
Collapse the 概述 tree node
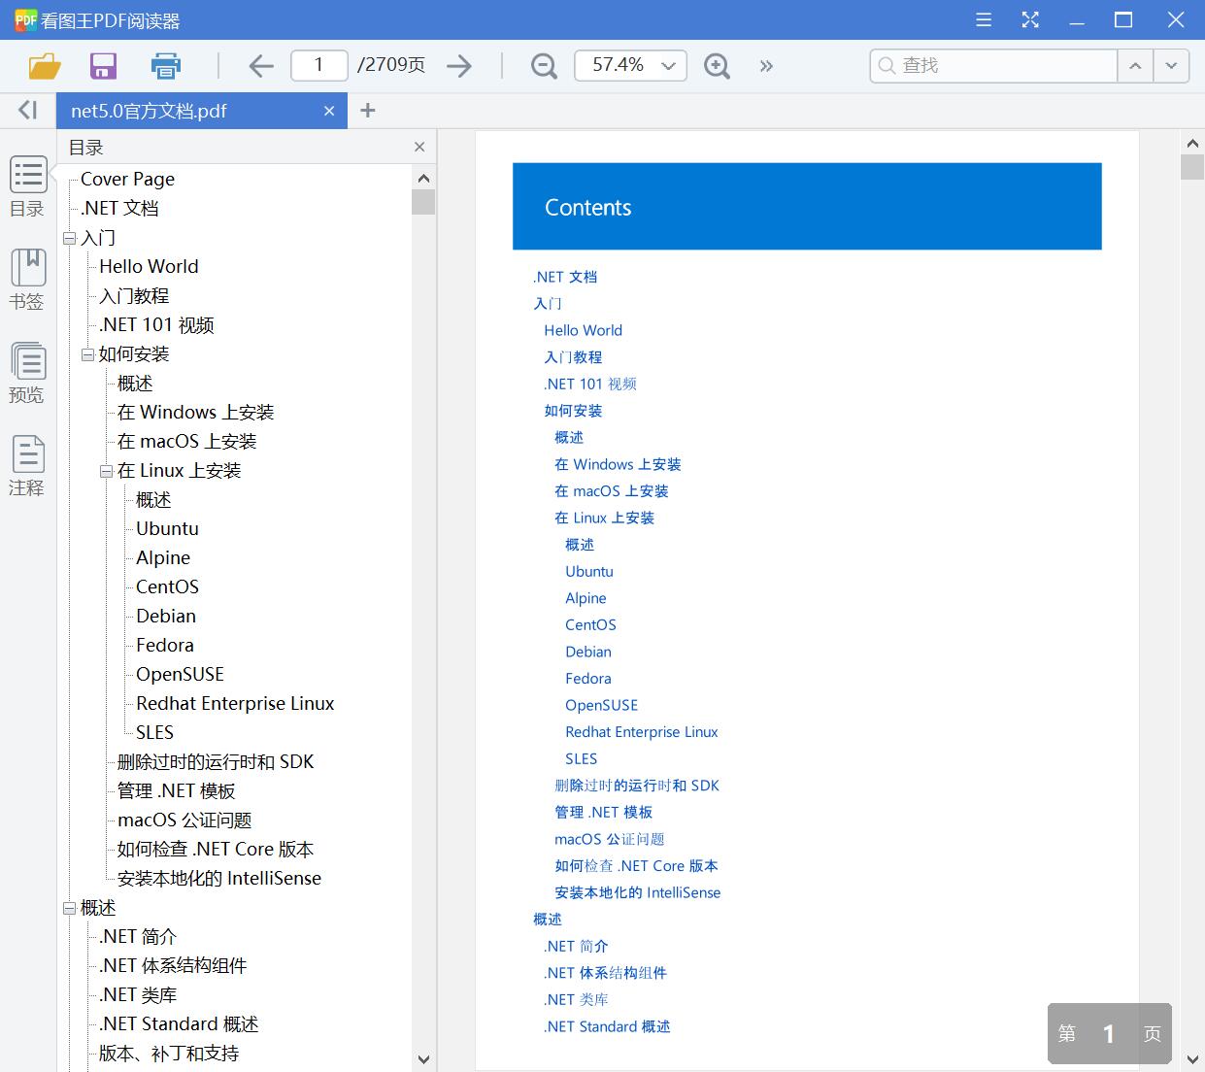pos(69,907)
